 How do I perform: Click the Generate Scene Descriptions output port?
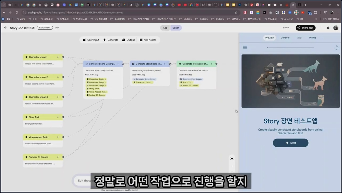point(123,64)
